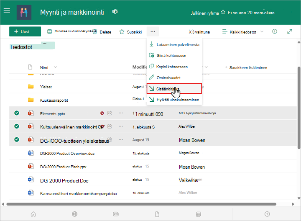
Task: Choose Siirrä kohteeseen from menu
Action: [174, 56]
